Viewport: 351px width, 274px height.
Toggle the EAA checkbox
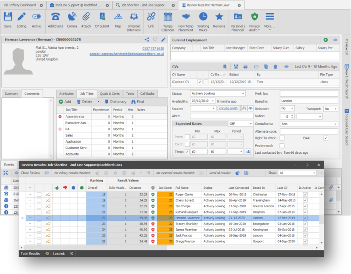pyautogui.click(x=326, y=138)
